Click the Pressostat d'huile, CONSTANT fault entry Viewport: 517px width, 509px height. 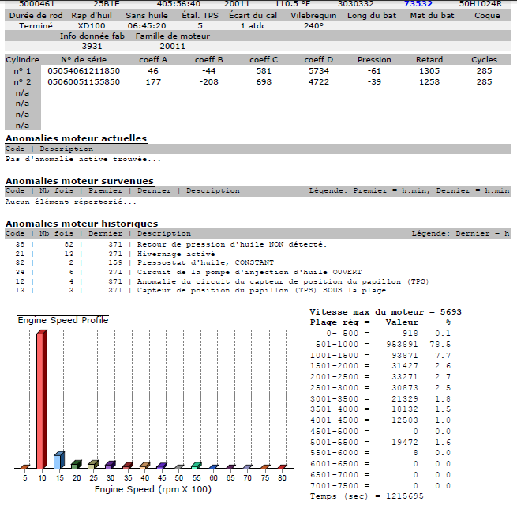(205, 262)
